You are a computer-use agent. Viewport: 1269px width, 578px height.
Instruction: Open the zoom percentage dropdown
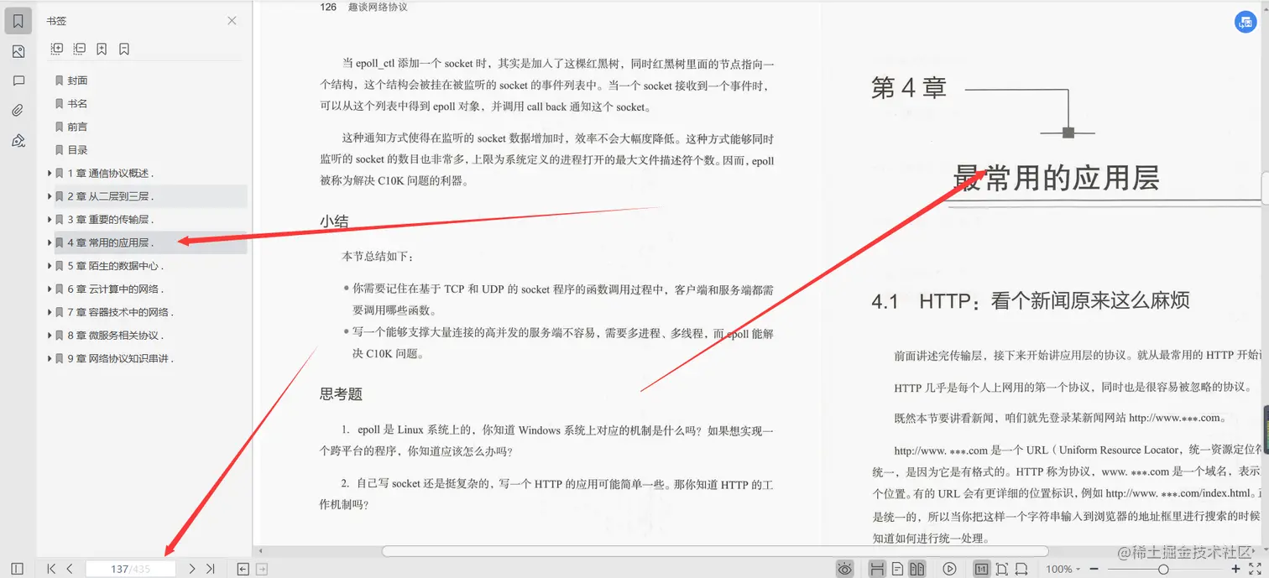[x=1067, y=568]
